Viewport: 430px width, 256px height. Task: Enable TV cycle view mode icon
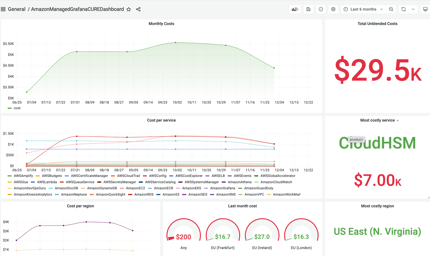[425, 9]
